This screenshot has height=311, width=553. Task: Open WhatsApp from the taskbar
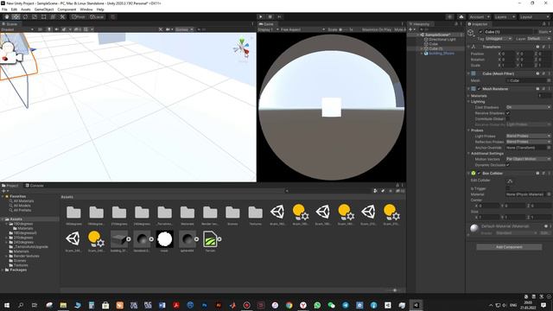click(x=317, y=305)
